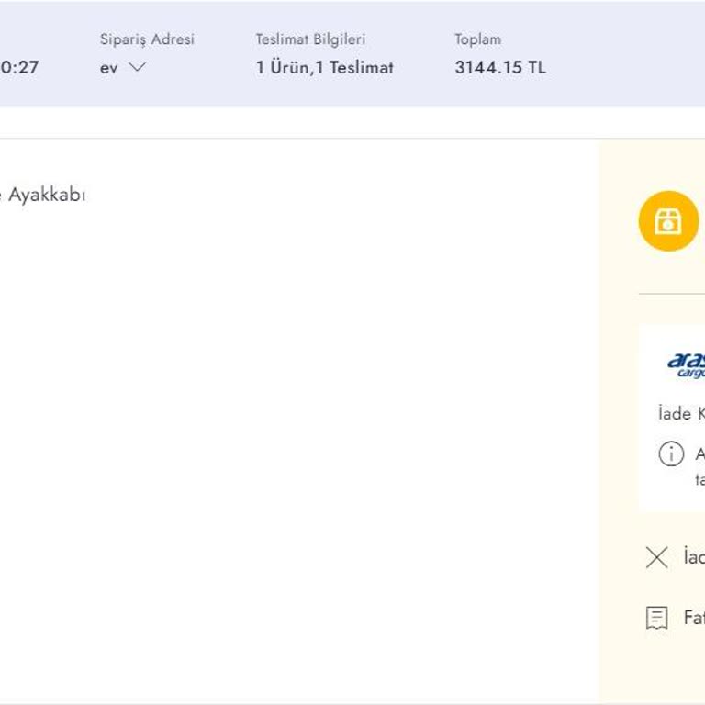The image size is (705, 705).
Task: Click the info note text beside the info icon
Action: (699, 466)
